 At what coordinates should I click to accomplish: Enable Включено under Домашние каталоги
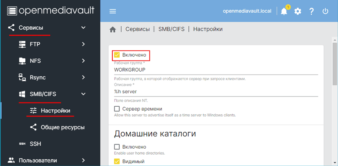coord(117,147)
